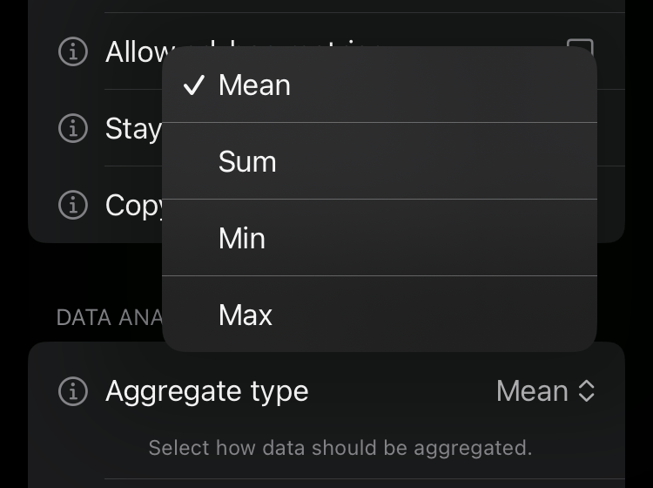Click the checkmark beside Mean in menu
Image resolution: width=653 pixels, height=488 pixels.
coord(194,85)
